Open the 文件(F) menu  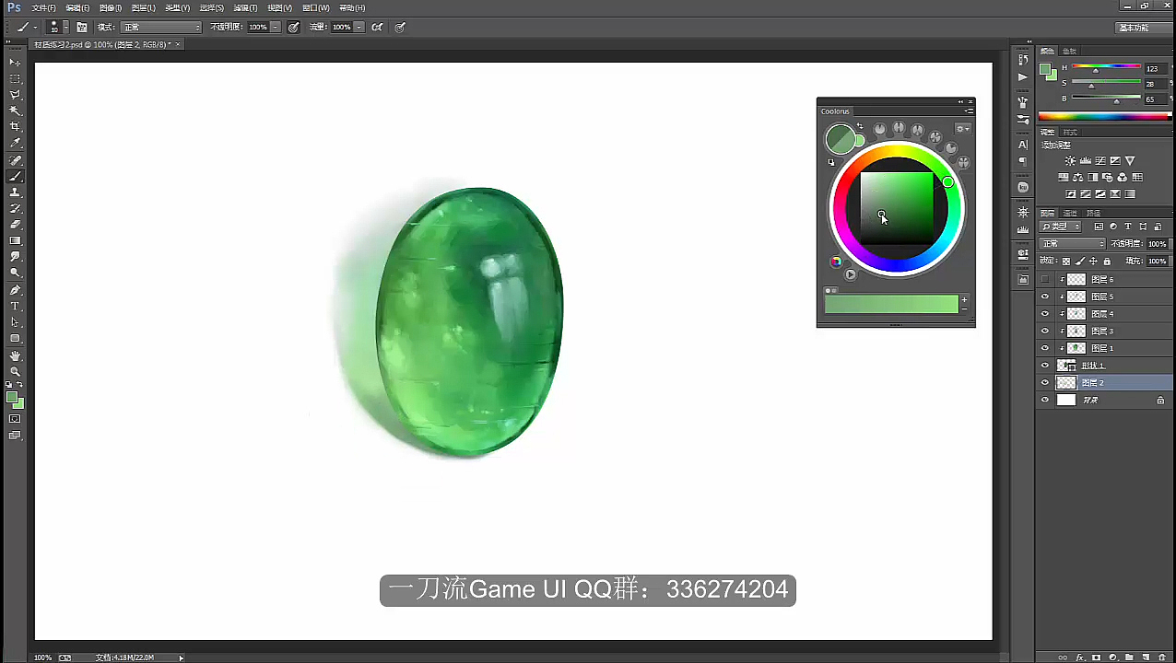pyautogui.click(x=43, y=7)
